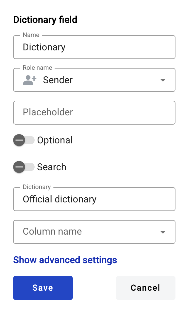This screenshot has height=313, width=188.
Task: Click the minus icon on Search toggle
Action: [19, 167]
